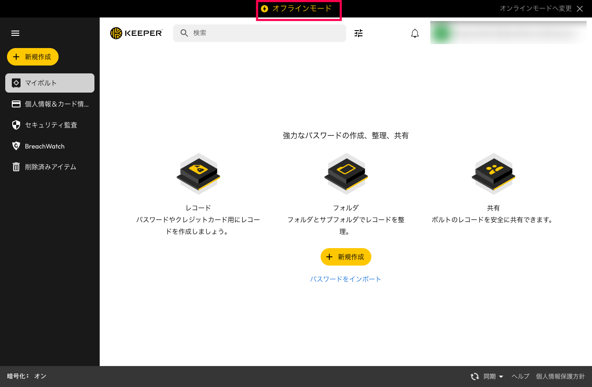This screenshot has height=387, width=592.
Task: Open the search filter options icon
Action: (359, 33)
